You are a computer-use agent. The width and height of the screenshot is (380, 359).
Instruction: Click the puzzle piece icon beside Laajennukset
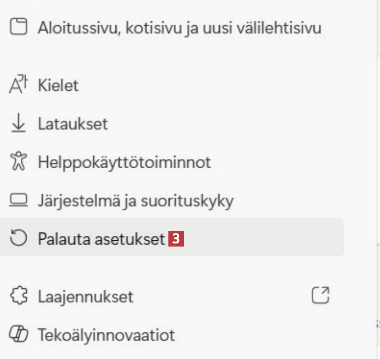pyautogui.click(x=18, y=296)
